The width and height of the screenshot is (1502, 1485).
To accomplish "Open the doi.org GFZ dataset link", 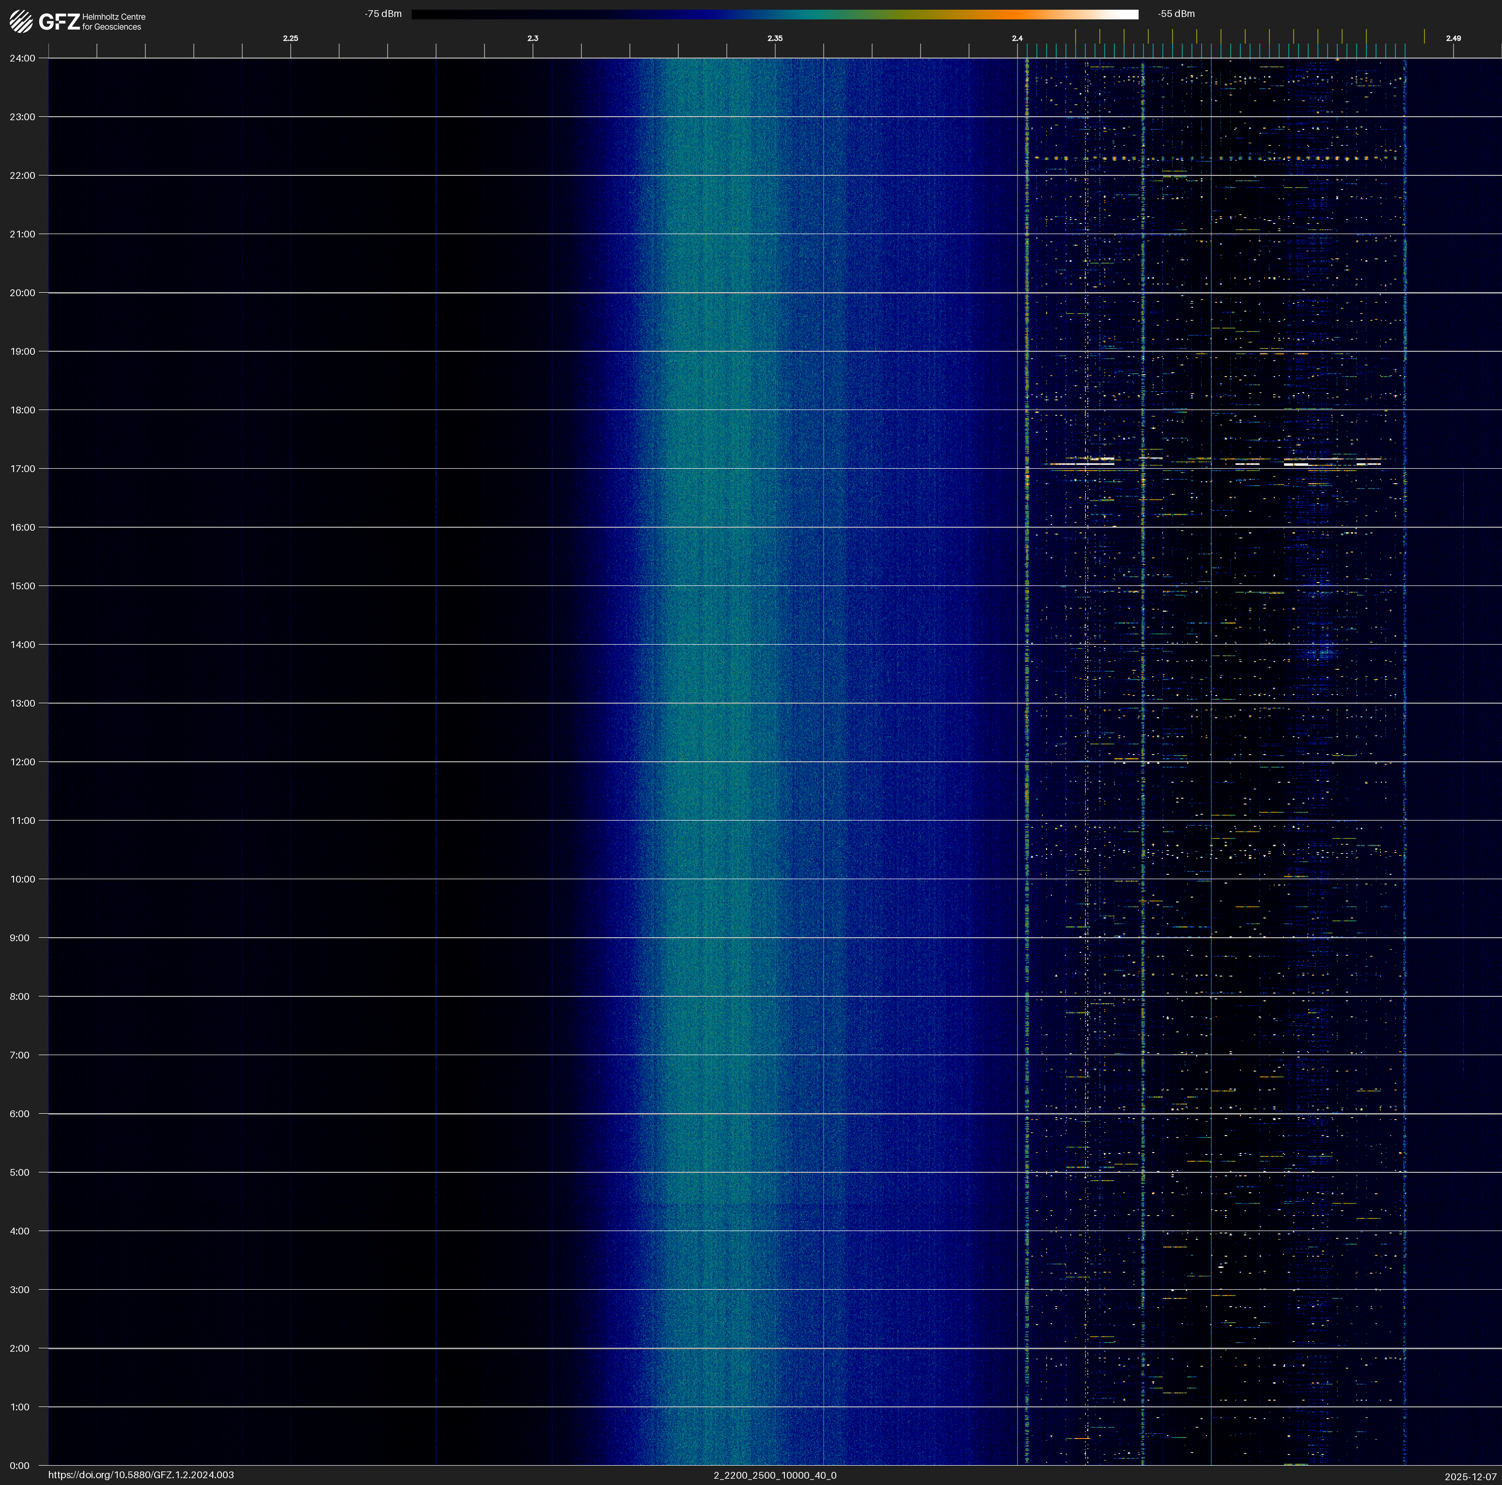I will (x=141, y=1475).
